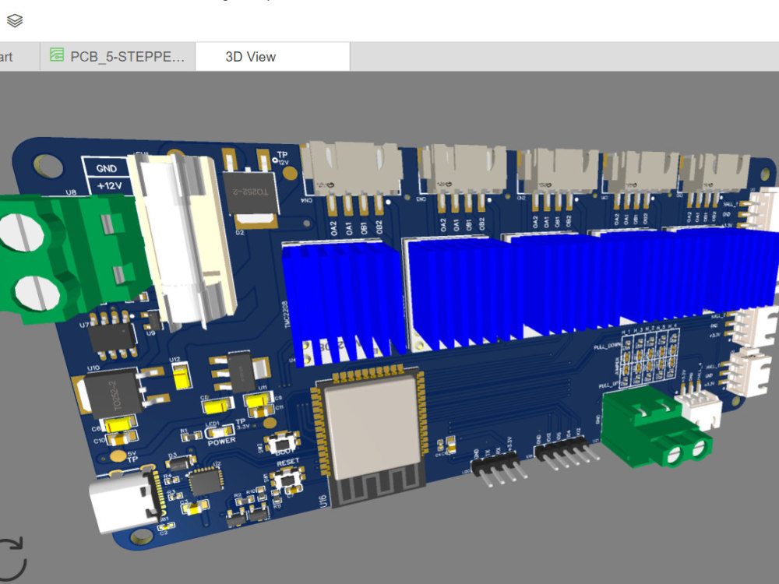Click the leftmost Start tab
The width and height of the screenshot is (779, 584).
8,55
